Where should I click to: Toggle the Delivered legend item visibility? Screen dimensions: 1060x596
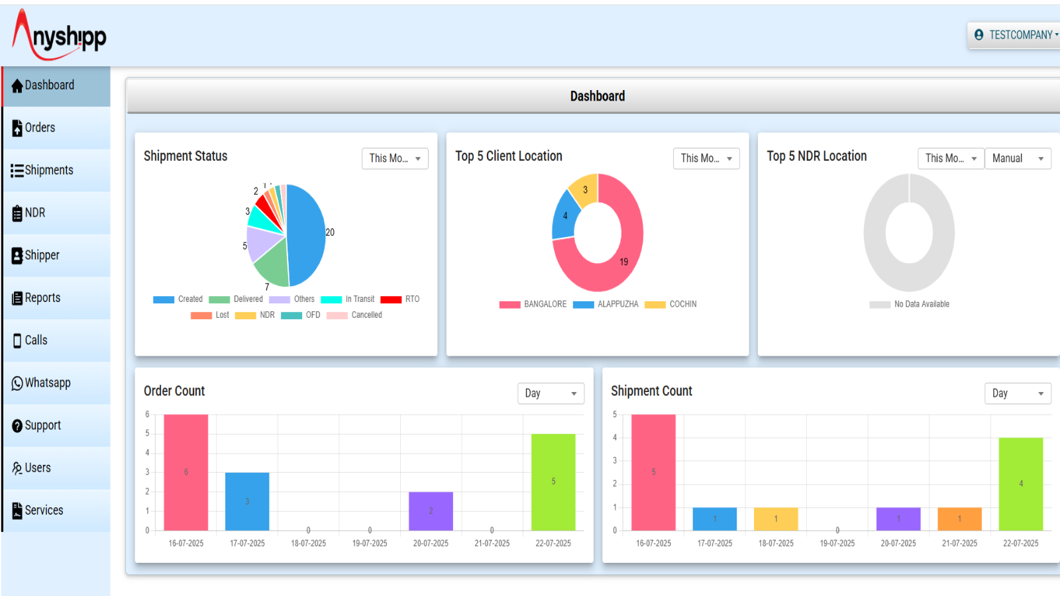236,299
